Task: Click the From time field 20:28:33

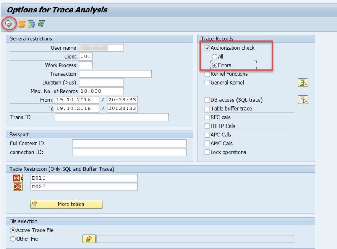Action: coord(122,100)
